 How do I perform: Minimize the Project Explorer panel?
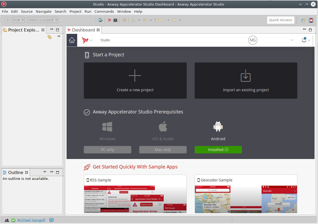(52, 30)
